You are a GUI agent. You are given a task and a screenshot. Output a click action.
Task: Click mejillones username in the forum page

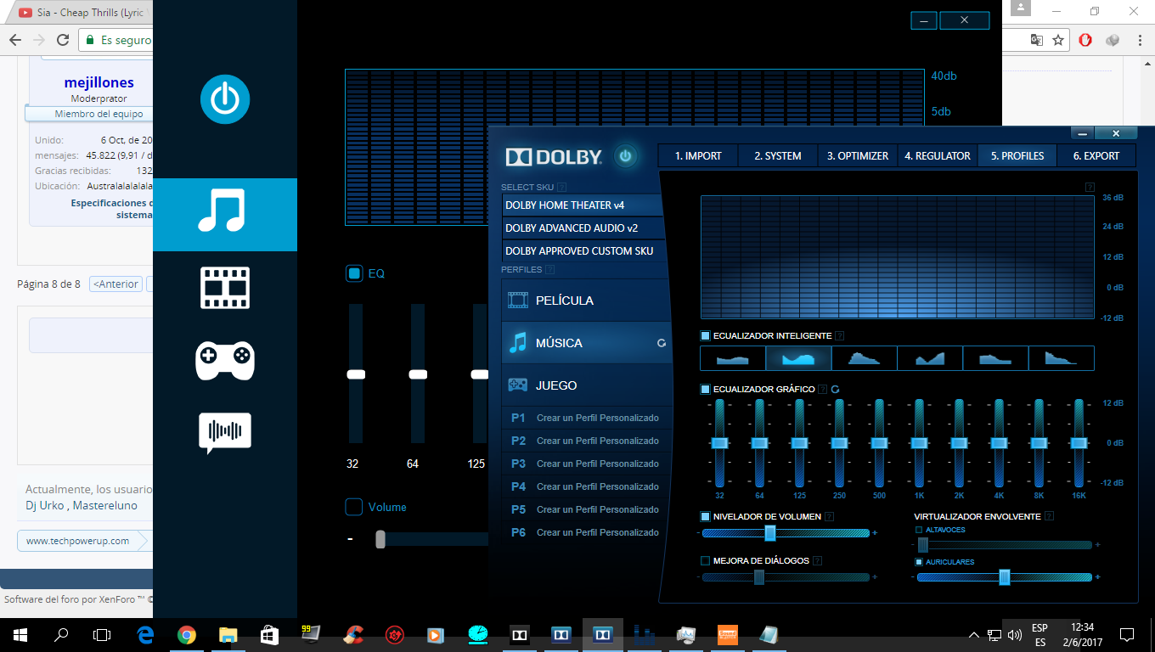point(99,82)
